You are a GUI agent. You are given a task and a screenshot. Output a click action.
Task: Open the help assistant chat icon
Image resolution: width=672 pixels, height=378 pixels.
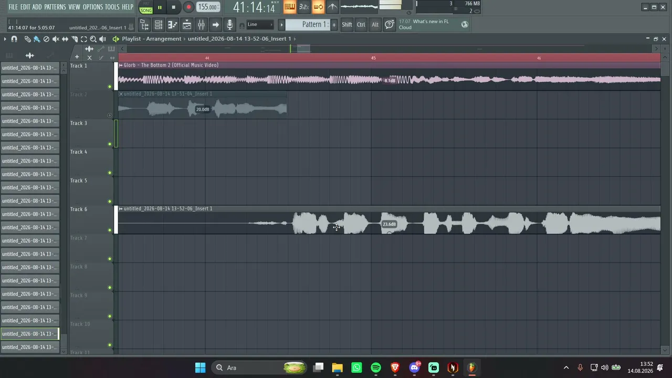coord(389,25)
